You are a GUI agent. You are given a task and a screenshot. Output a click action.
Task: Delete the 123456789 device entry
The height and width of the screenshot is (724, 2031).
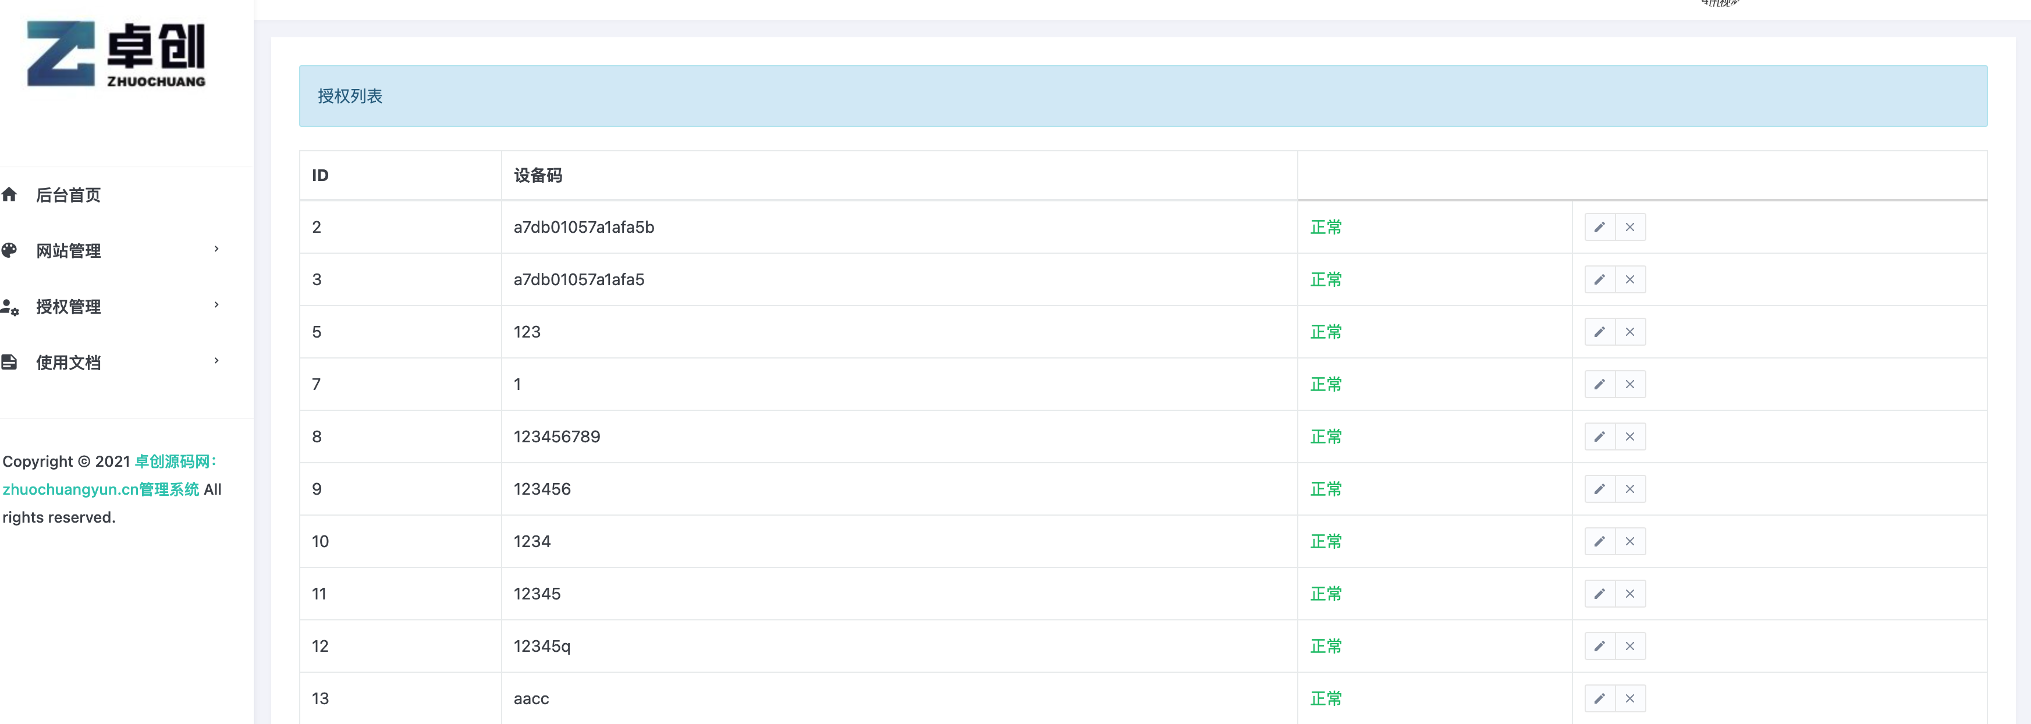pos(1629,436)
